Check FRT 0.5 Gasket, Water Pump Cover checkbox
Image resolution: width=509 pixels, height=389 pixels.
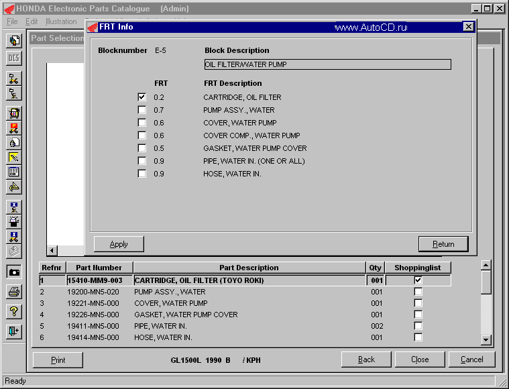tap(142, 148)
